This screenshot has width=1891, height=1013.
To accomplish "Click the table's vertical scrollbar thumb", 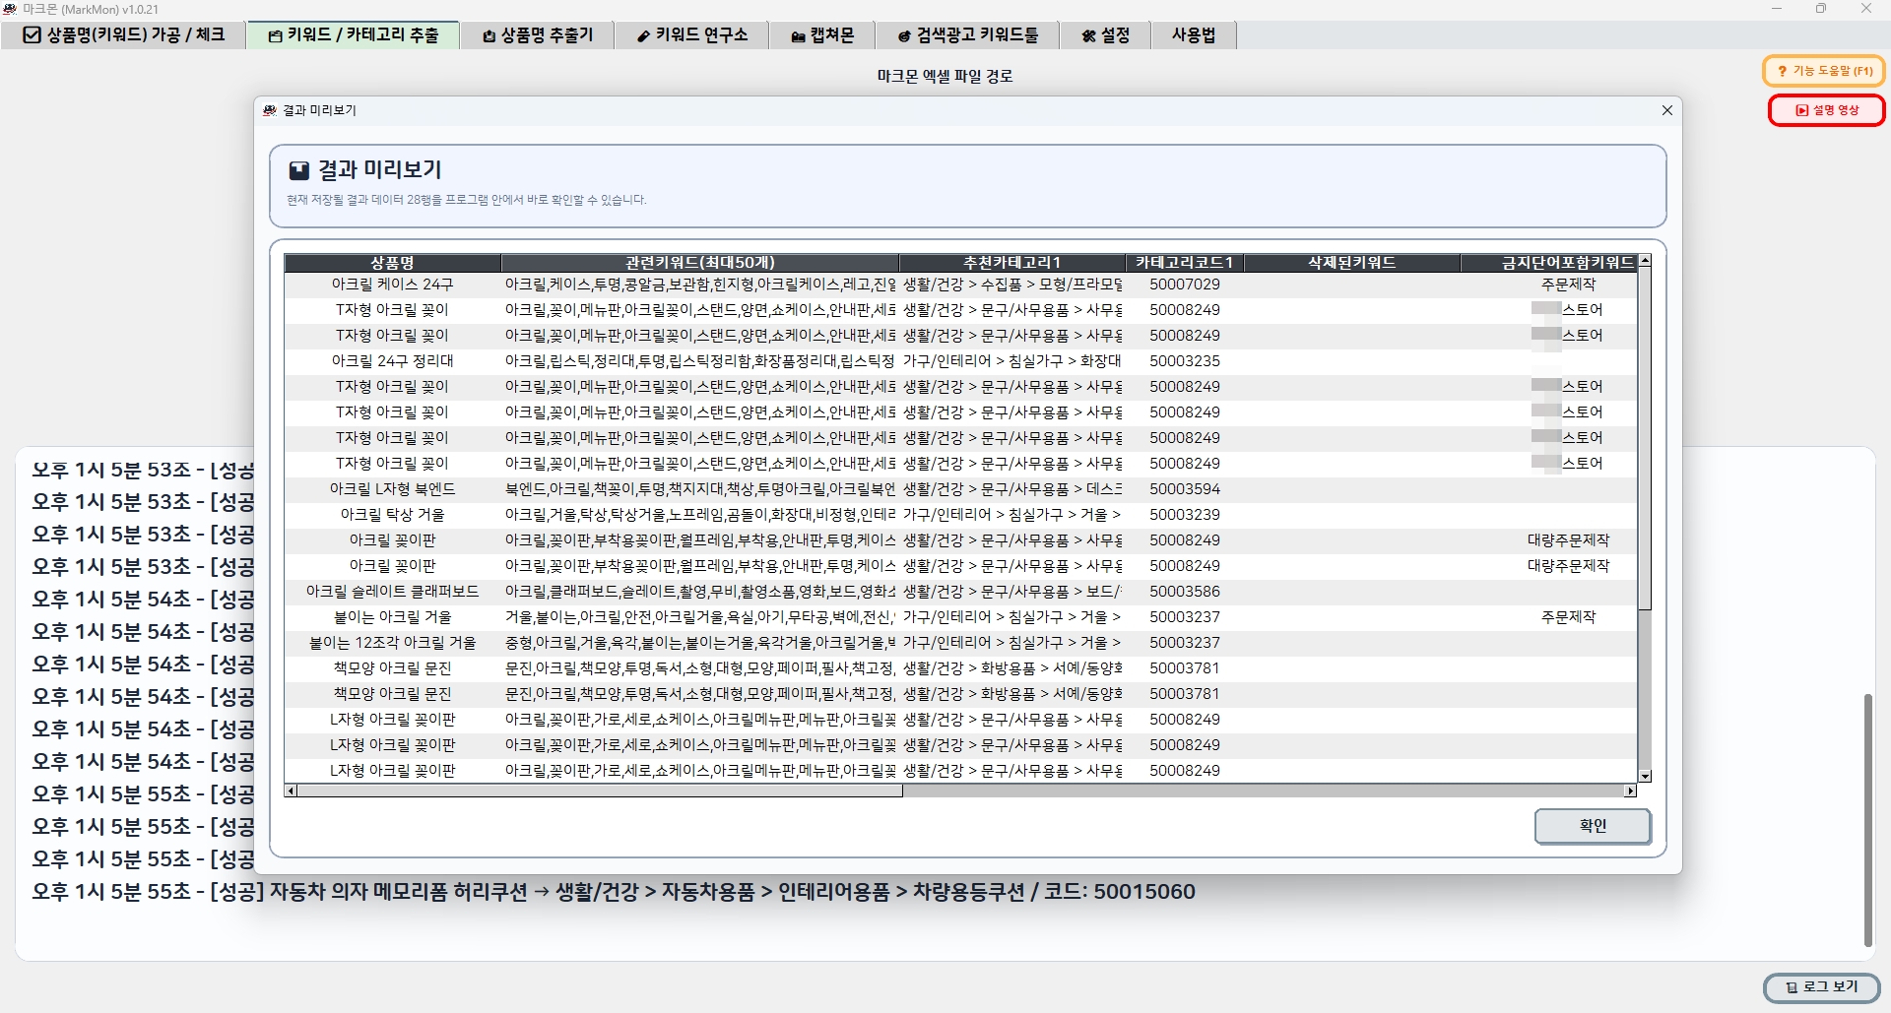I will [x=1645, y=438].
